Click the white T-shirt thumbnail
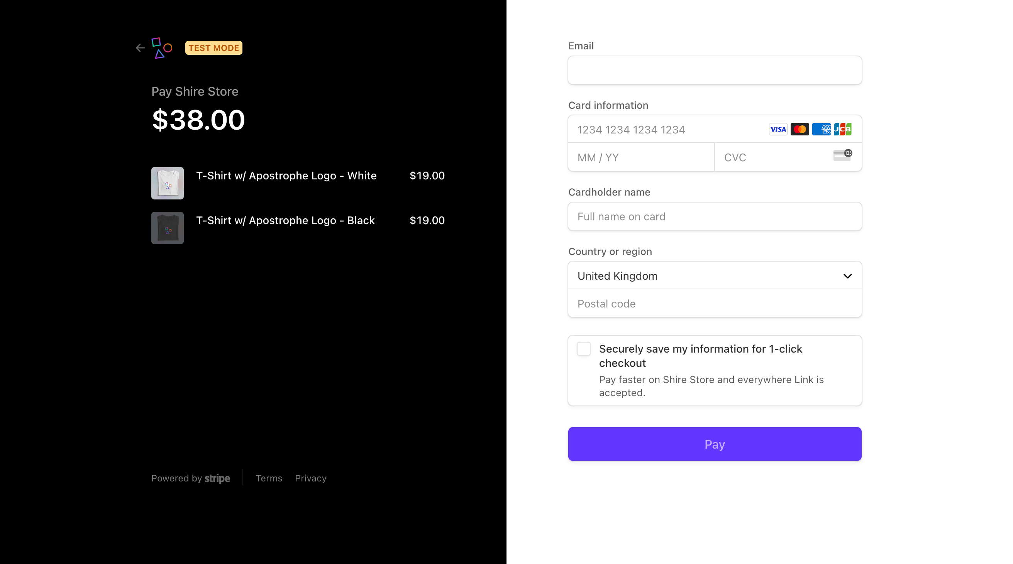 click(x=168, y=183)
